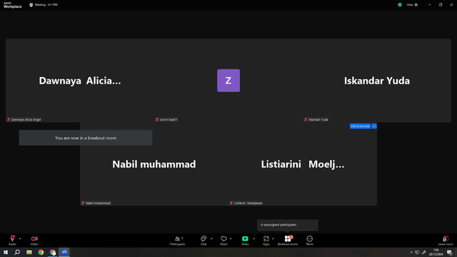
Task: Open the More options menu
Action: tap(309, 240)
